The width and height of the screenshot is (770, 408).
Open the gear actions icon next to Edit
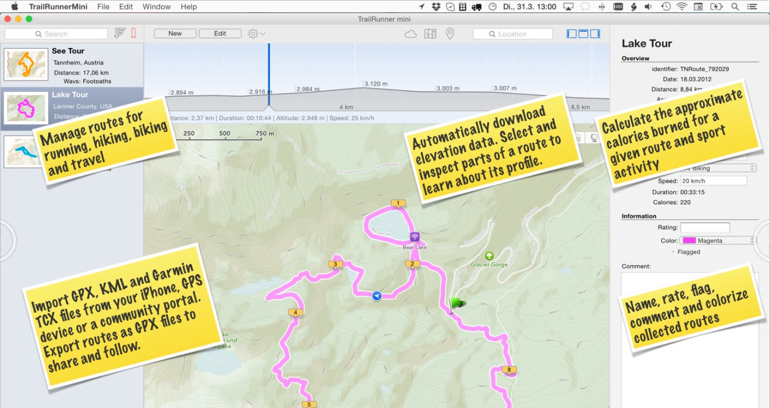pyautogui.click(x=252, y=33)
